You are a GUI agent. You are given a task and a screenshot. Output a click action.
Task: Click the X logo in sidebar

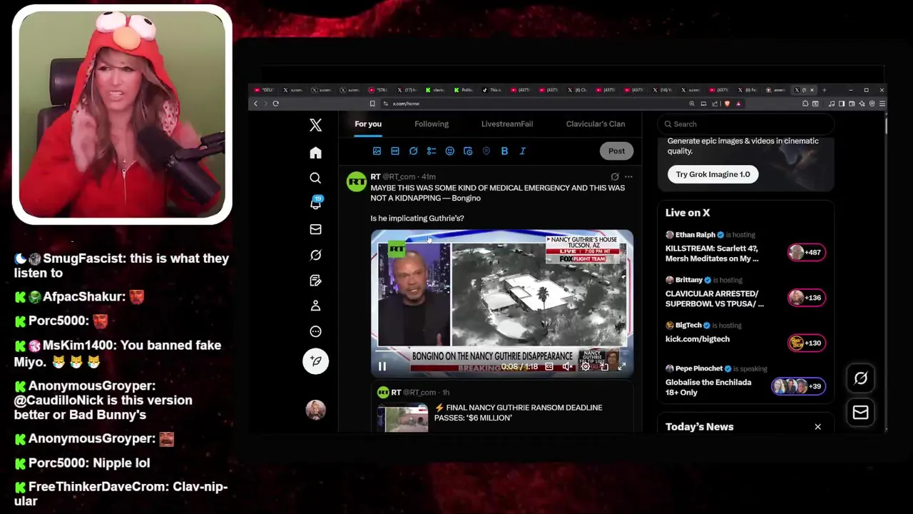pyautogui.click(x=315, y=126)
